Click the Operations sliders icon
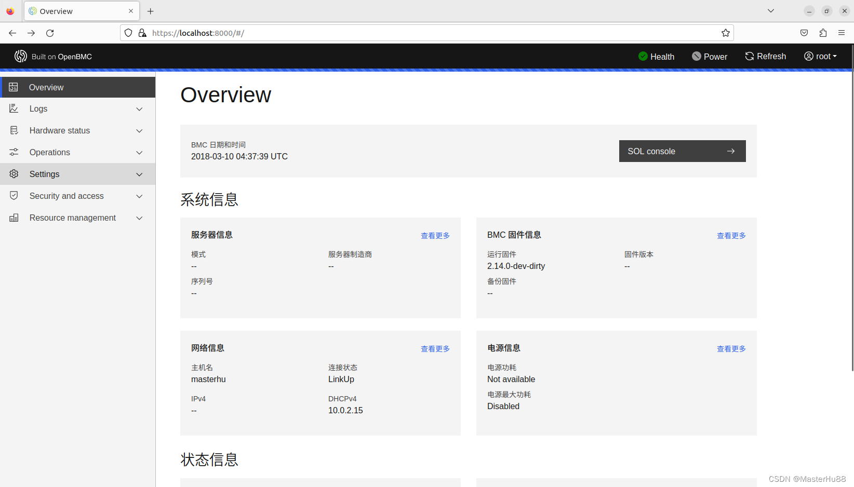Screen dimensions: 854x487 (x=14, y=152)
